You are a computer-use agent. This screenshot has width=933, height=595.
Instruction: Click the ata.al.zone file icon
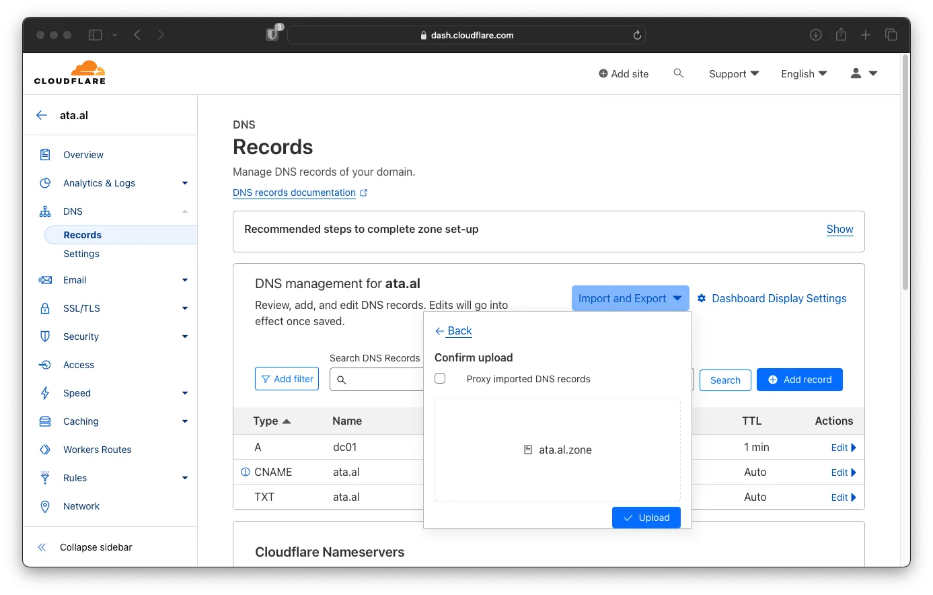[528, 450]
